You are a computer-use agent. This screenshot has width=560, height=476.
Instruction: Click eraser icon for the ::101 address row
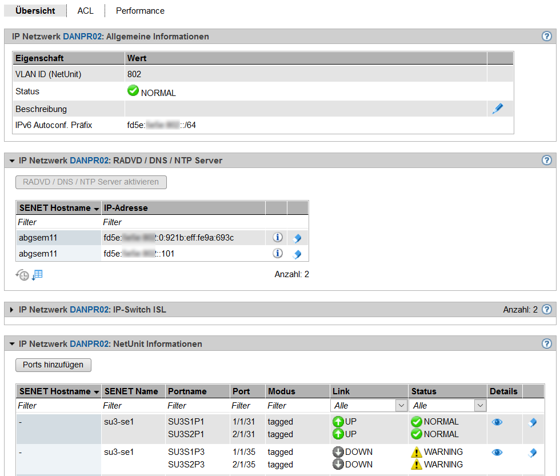pyautogui.click(x=297, y=254)
